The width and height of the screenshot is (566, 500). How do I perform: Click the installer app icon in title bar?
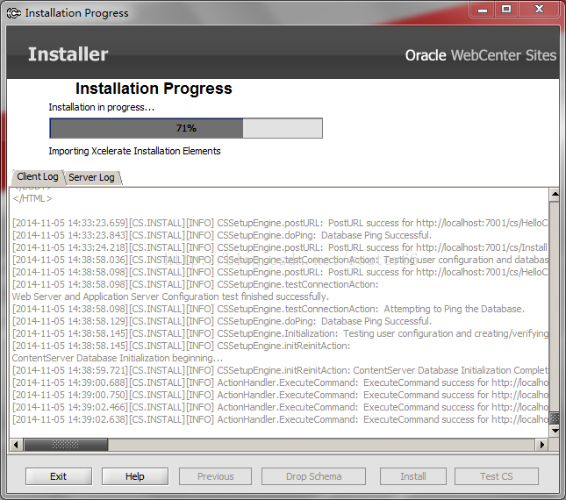pos(14,13)
